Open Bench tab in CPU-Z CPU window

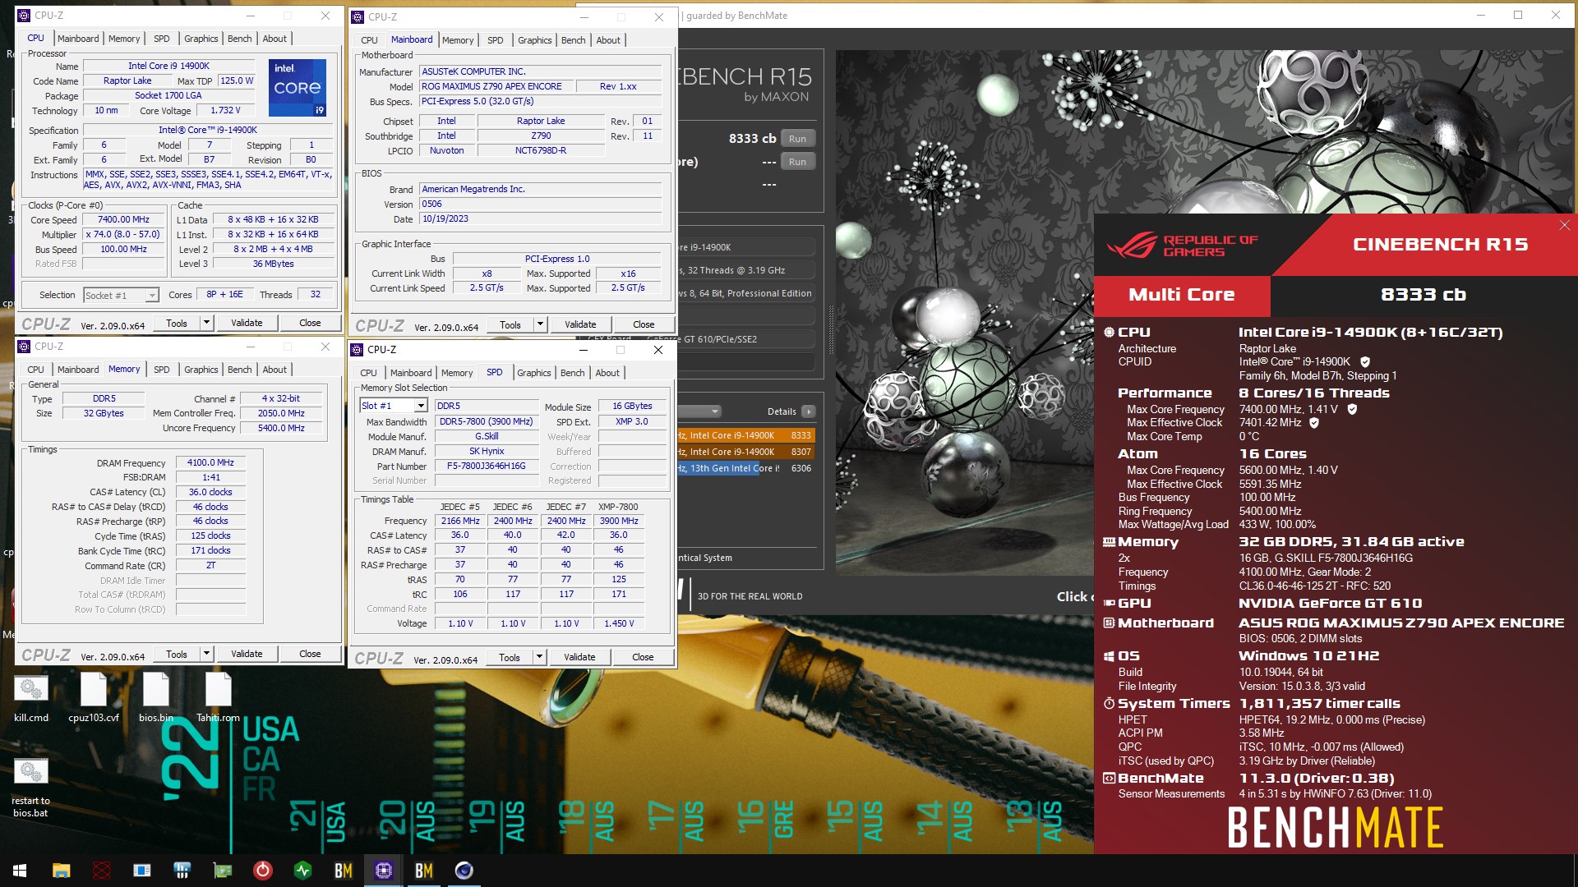point(240,39)
